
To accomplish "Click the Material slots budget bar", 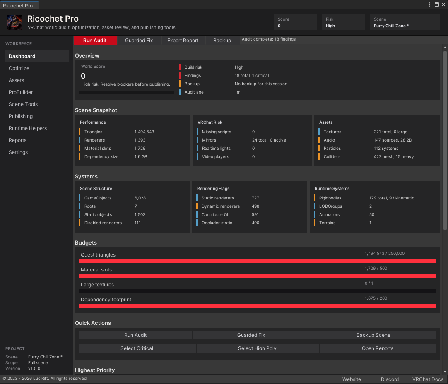I will [x=257, y=276].
